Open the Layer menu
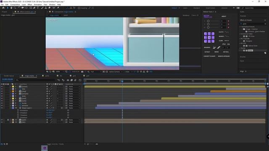The height and width of the screenshot is (151, 269). tap(24, 5)
